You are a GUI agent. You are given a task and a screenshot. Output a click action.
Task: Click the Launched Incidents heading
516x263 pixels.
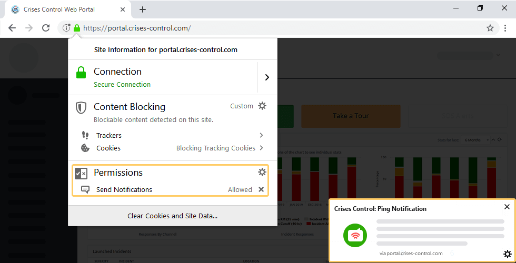coord(112,251)
